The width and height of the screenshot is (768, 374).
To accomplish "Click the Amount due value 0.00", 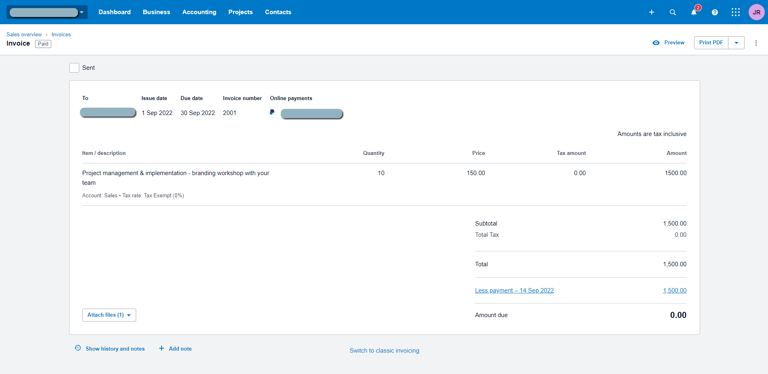I will [678, 315].
